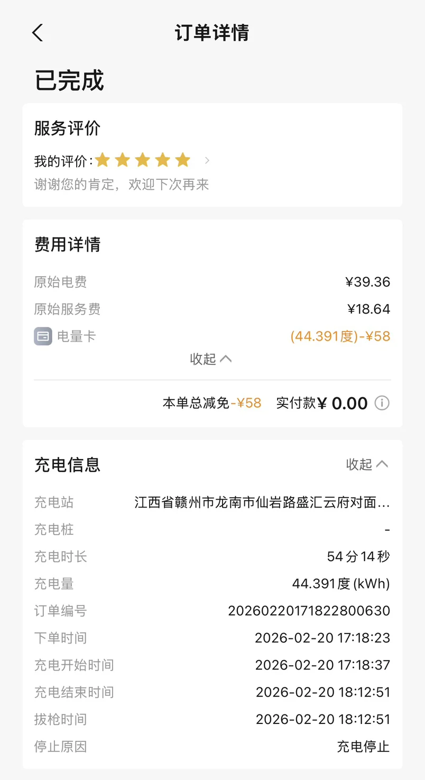The height and width of the screenshot is (780, 425).
Task: Click the second rating star
Action: [123, 160]
